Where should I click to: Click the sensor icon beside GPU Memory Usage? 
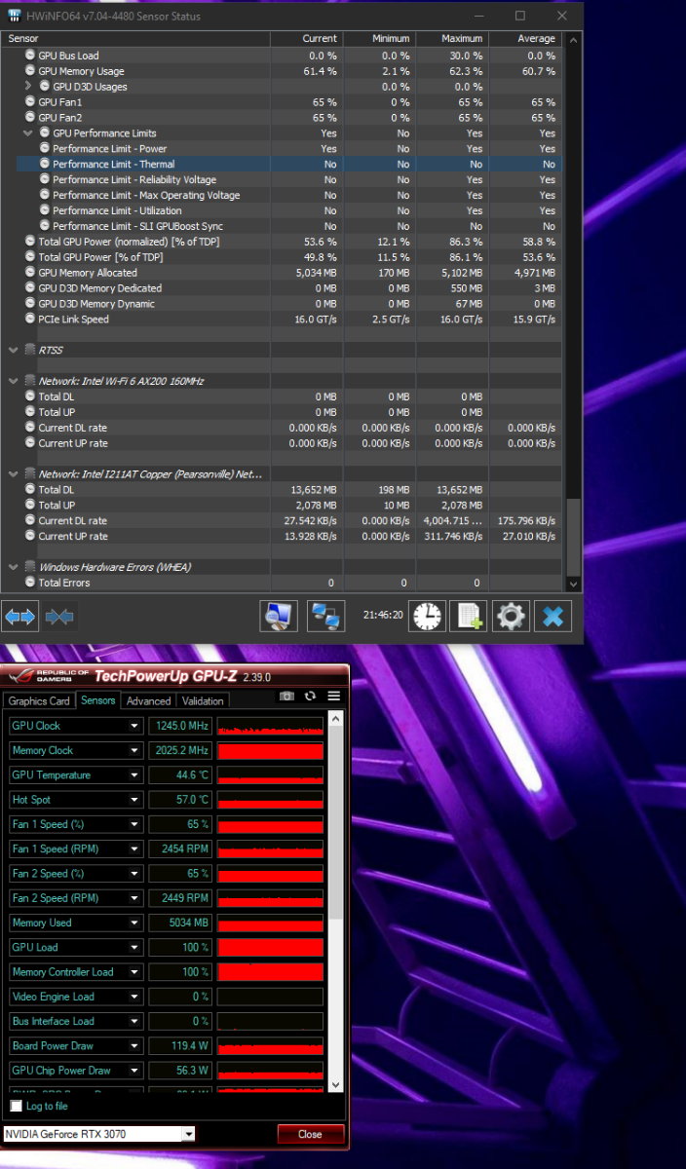[30, 71]
